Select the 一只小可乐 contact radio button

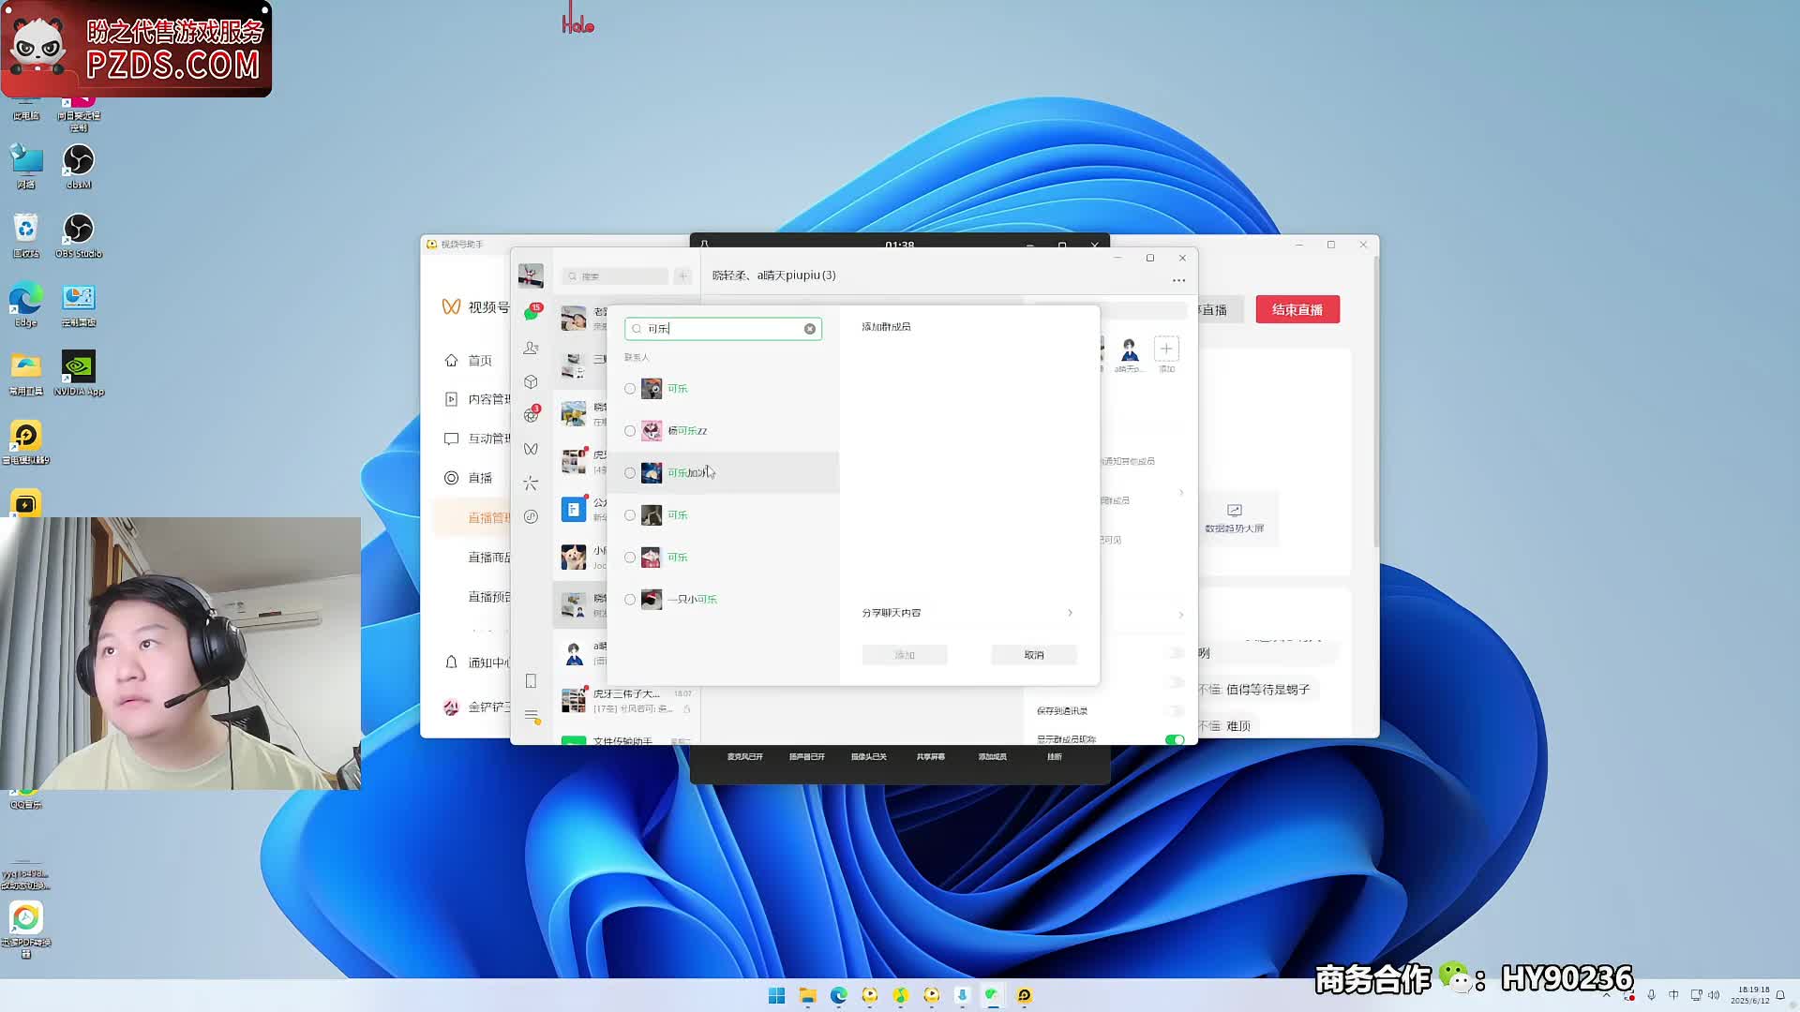click(630, 600)
